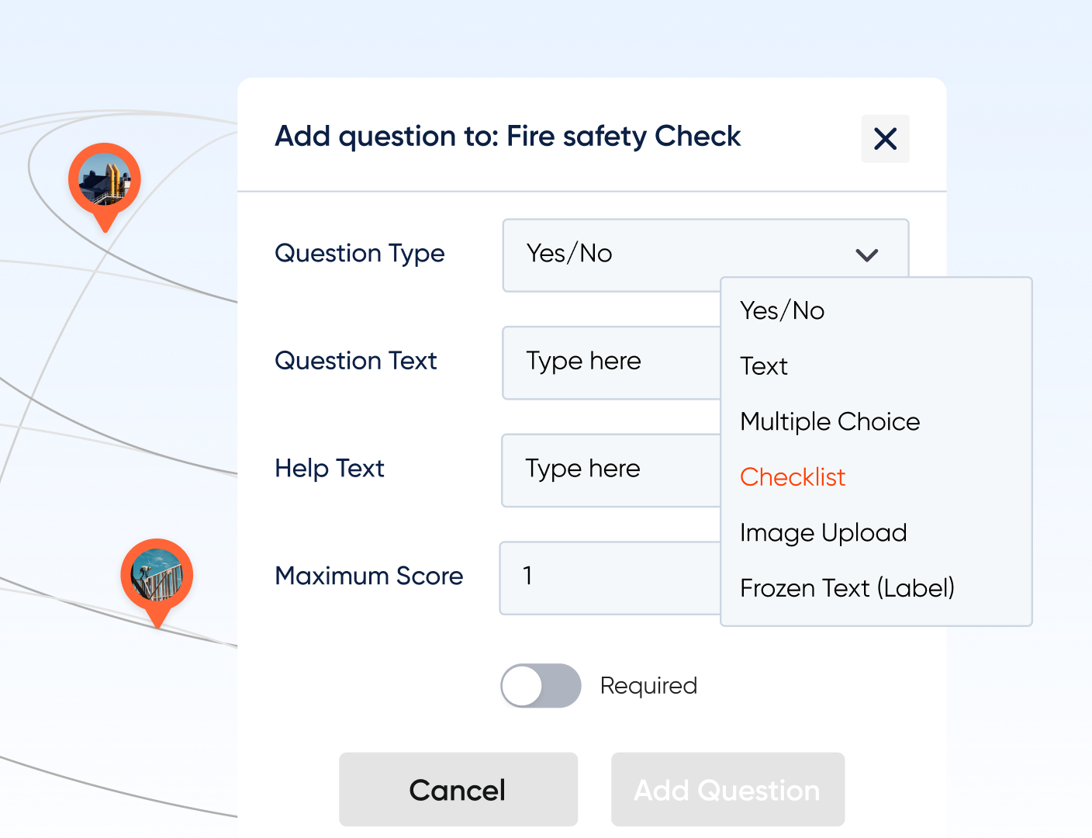This screenshot has height=838, width=1092.
Task: Pick the highlighted Checklist option
Action: 793,476
